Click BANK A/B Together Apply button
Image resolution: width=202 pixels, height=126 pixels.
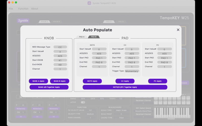click(x=49, y=87)
